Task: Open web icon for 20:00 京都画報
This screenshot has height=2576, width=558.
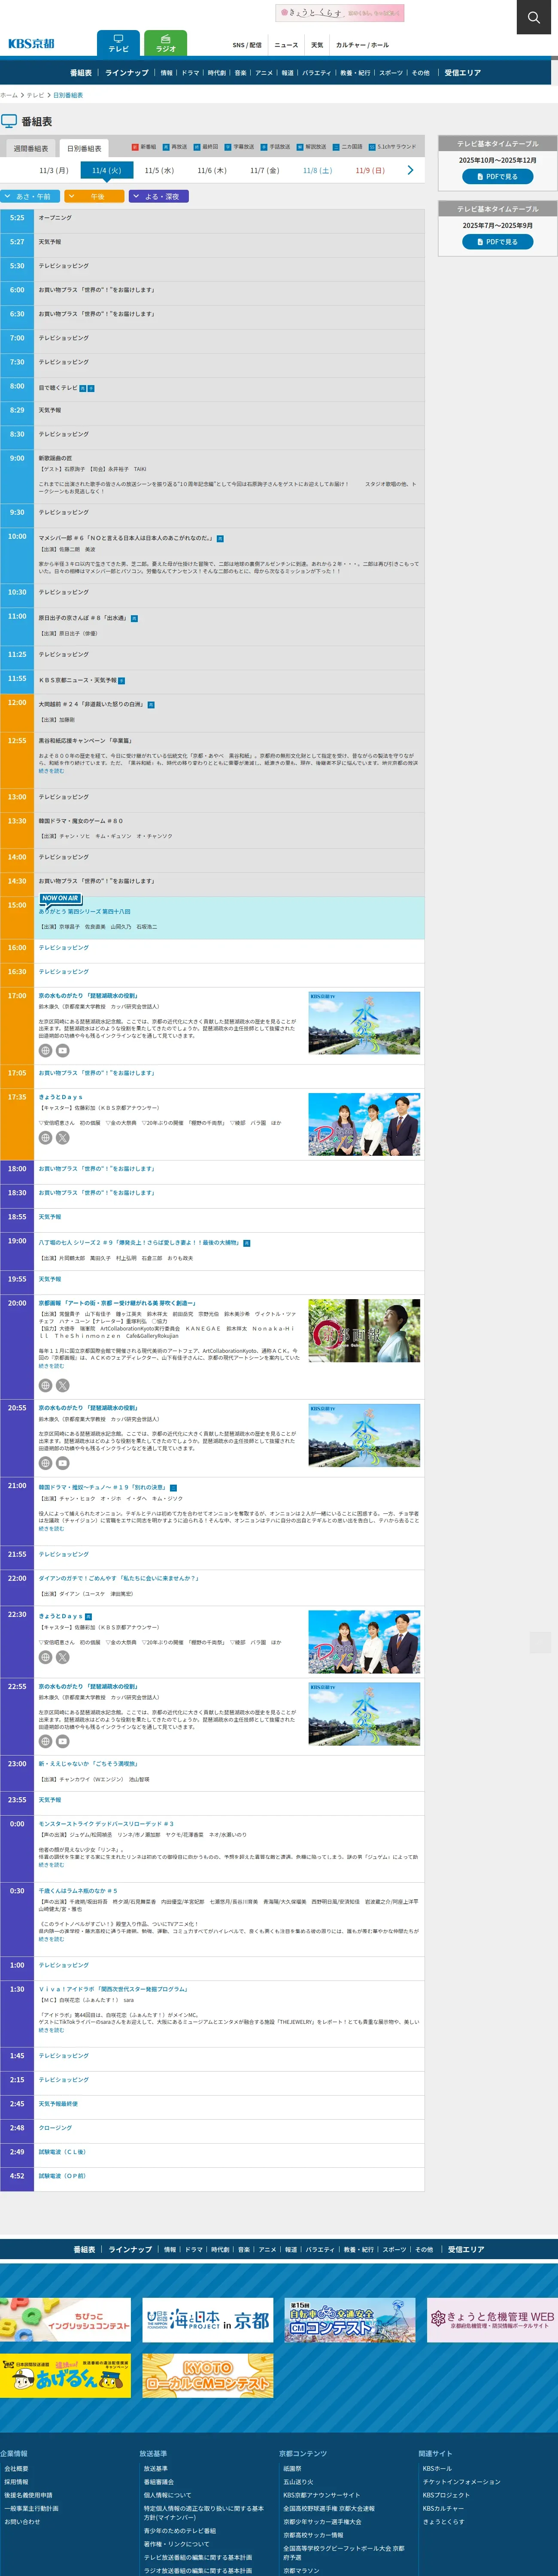Action: click(45, 1386)
